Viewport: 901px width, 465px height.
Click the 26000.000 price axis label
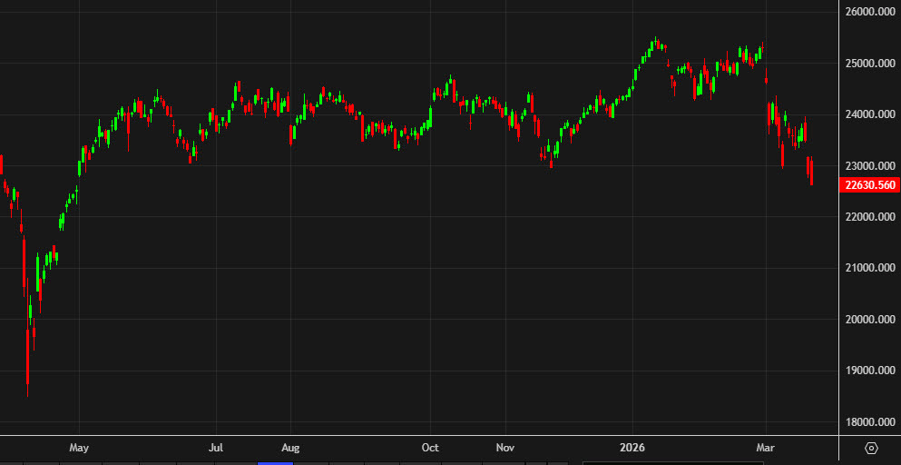pyautogui.click(x=870, y=12)
